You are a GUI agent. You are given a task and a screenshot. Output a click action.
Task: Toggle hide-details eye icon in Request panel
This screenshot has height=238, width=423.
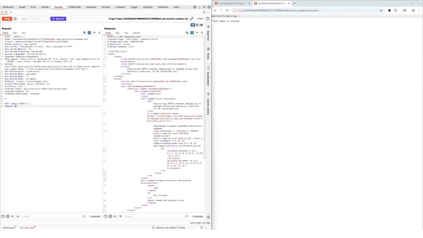pos(84,33)
